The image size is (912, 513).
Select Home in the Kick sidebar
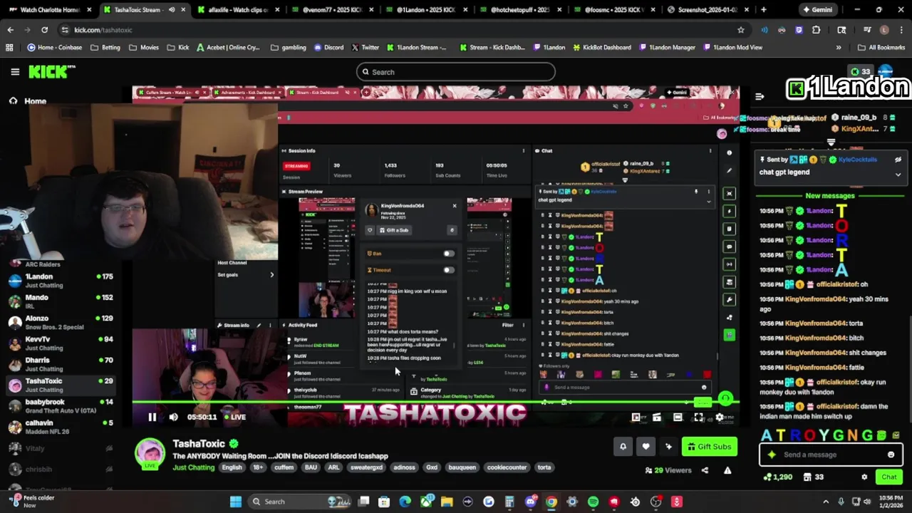pyautogui.click(x=28, y=101)
